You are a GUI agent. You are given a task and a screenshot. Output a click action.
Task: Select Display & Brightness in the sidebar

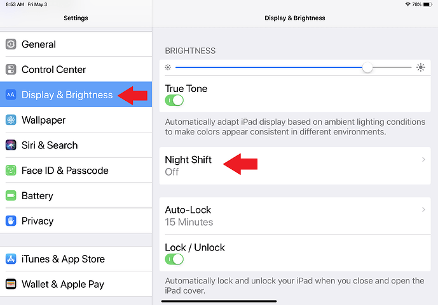[x=67, y=95]
